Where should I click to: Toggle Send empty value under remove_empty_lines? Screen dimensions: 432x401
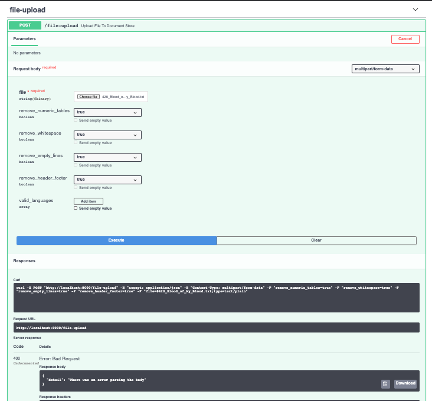point(76,165)
